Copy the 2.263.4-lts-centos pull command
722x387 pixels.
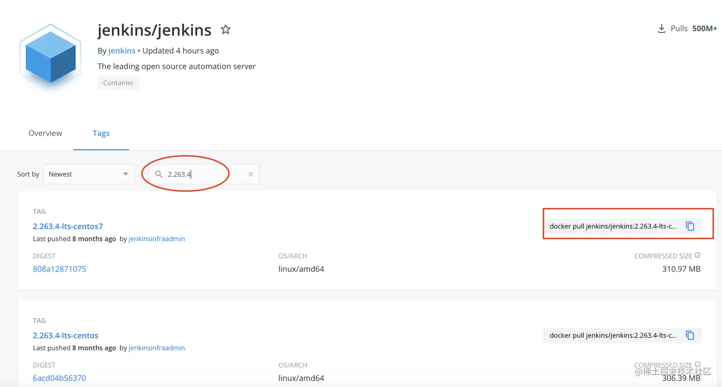click(690, 335)
